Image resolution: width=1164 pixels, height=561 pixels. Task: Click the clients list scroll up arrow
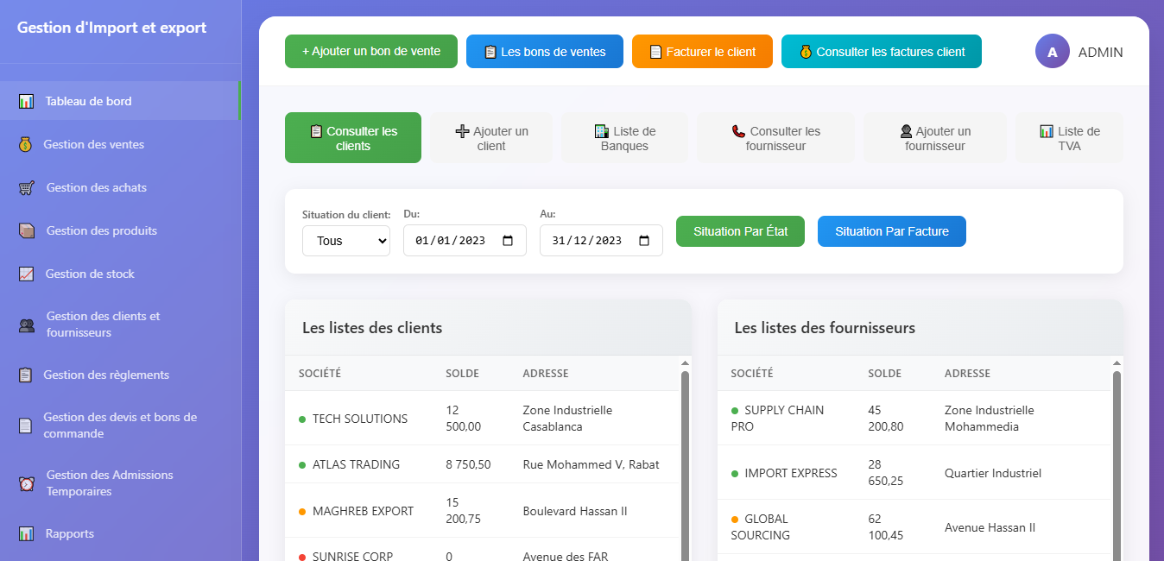685,363
